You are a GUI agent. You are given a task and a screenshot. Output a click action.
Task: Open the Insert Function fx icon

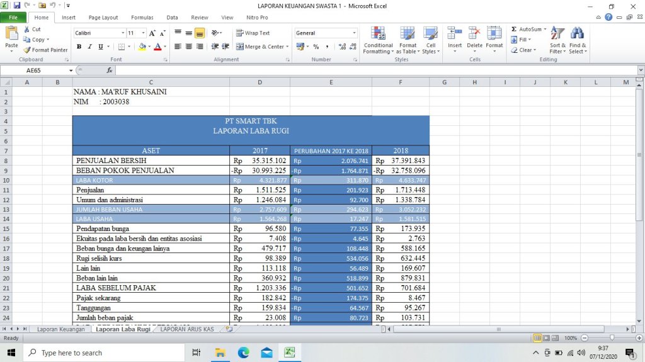click(110, 71)
